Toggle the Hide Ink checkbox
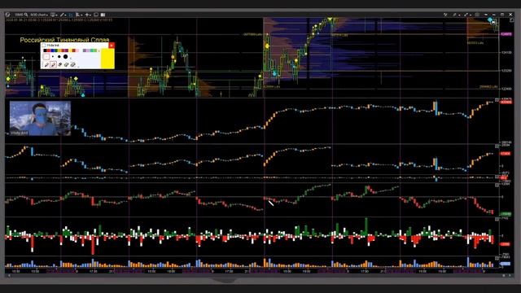This screenshot has height=293, width=521. 43,46
